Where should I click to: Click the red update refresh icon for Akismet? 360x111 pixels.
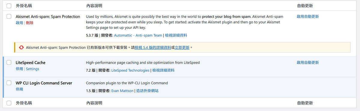click(21, 47)
